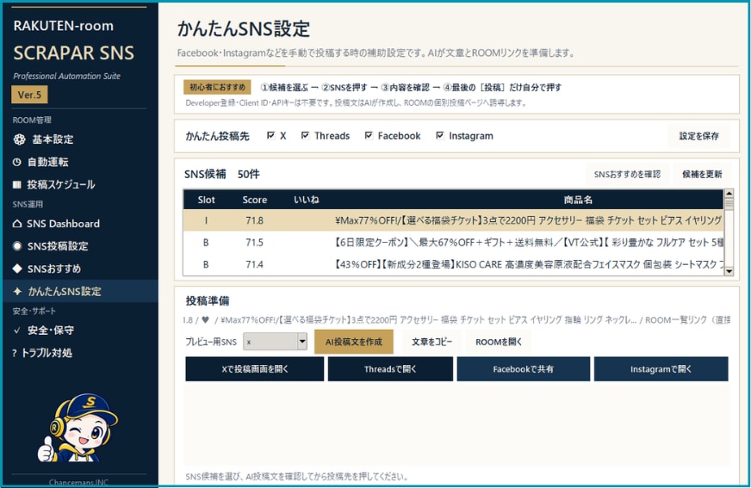This screenshot has height=488, width=751.
Task: Select the candidate row with score 71.4
Action: click(453, 264)
